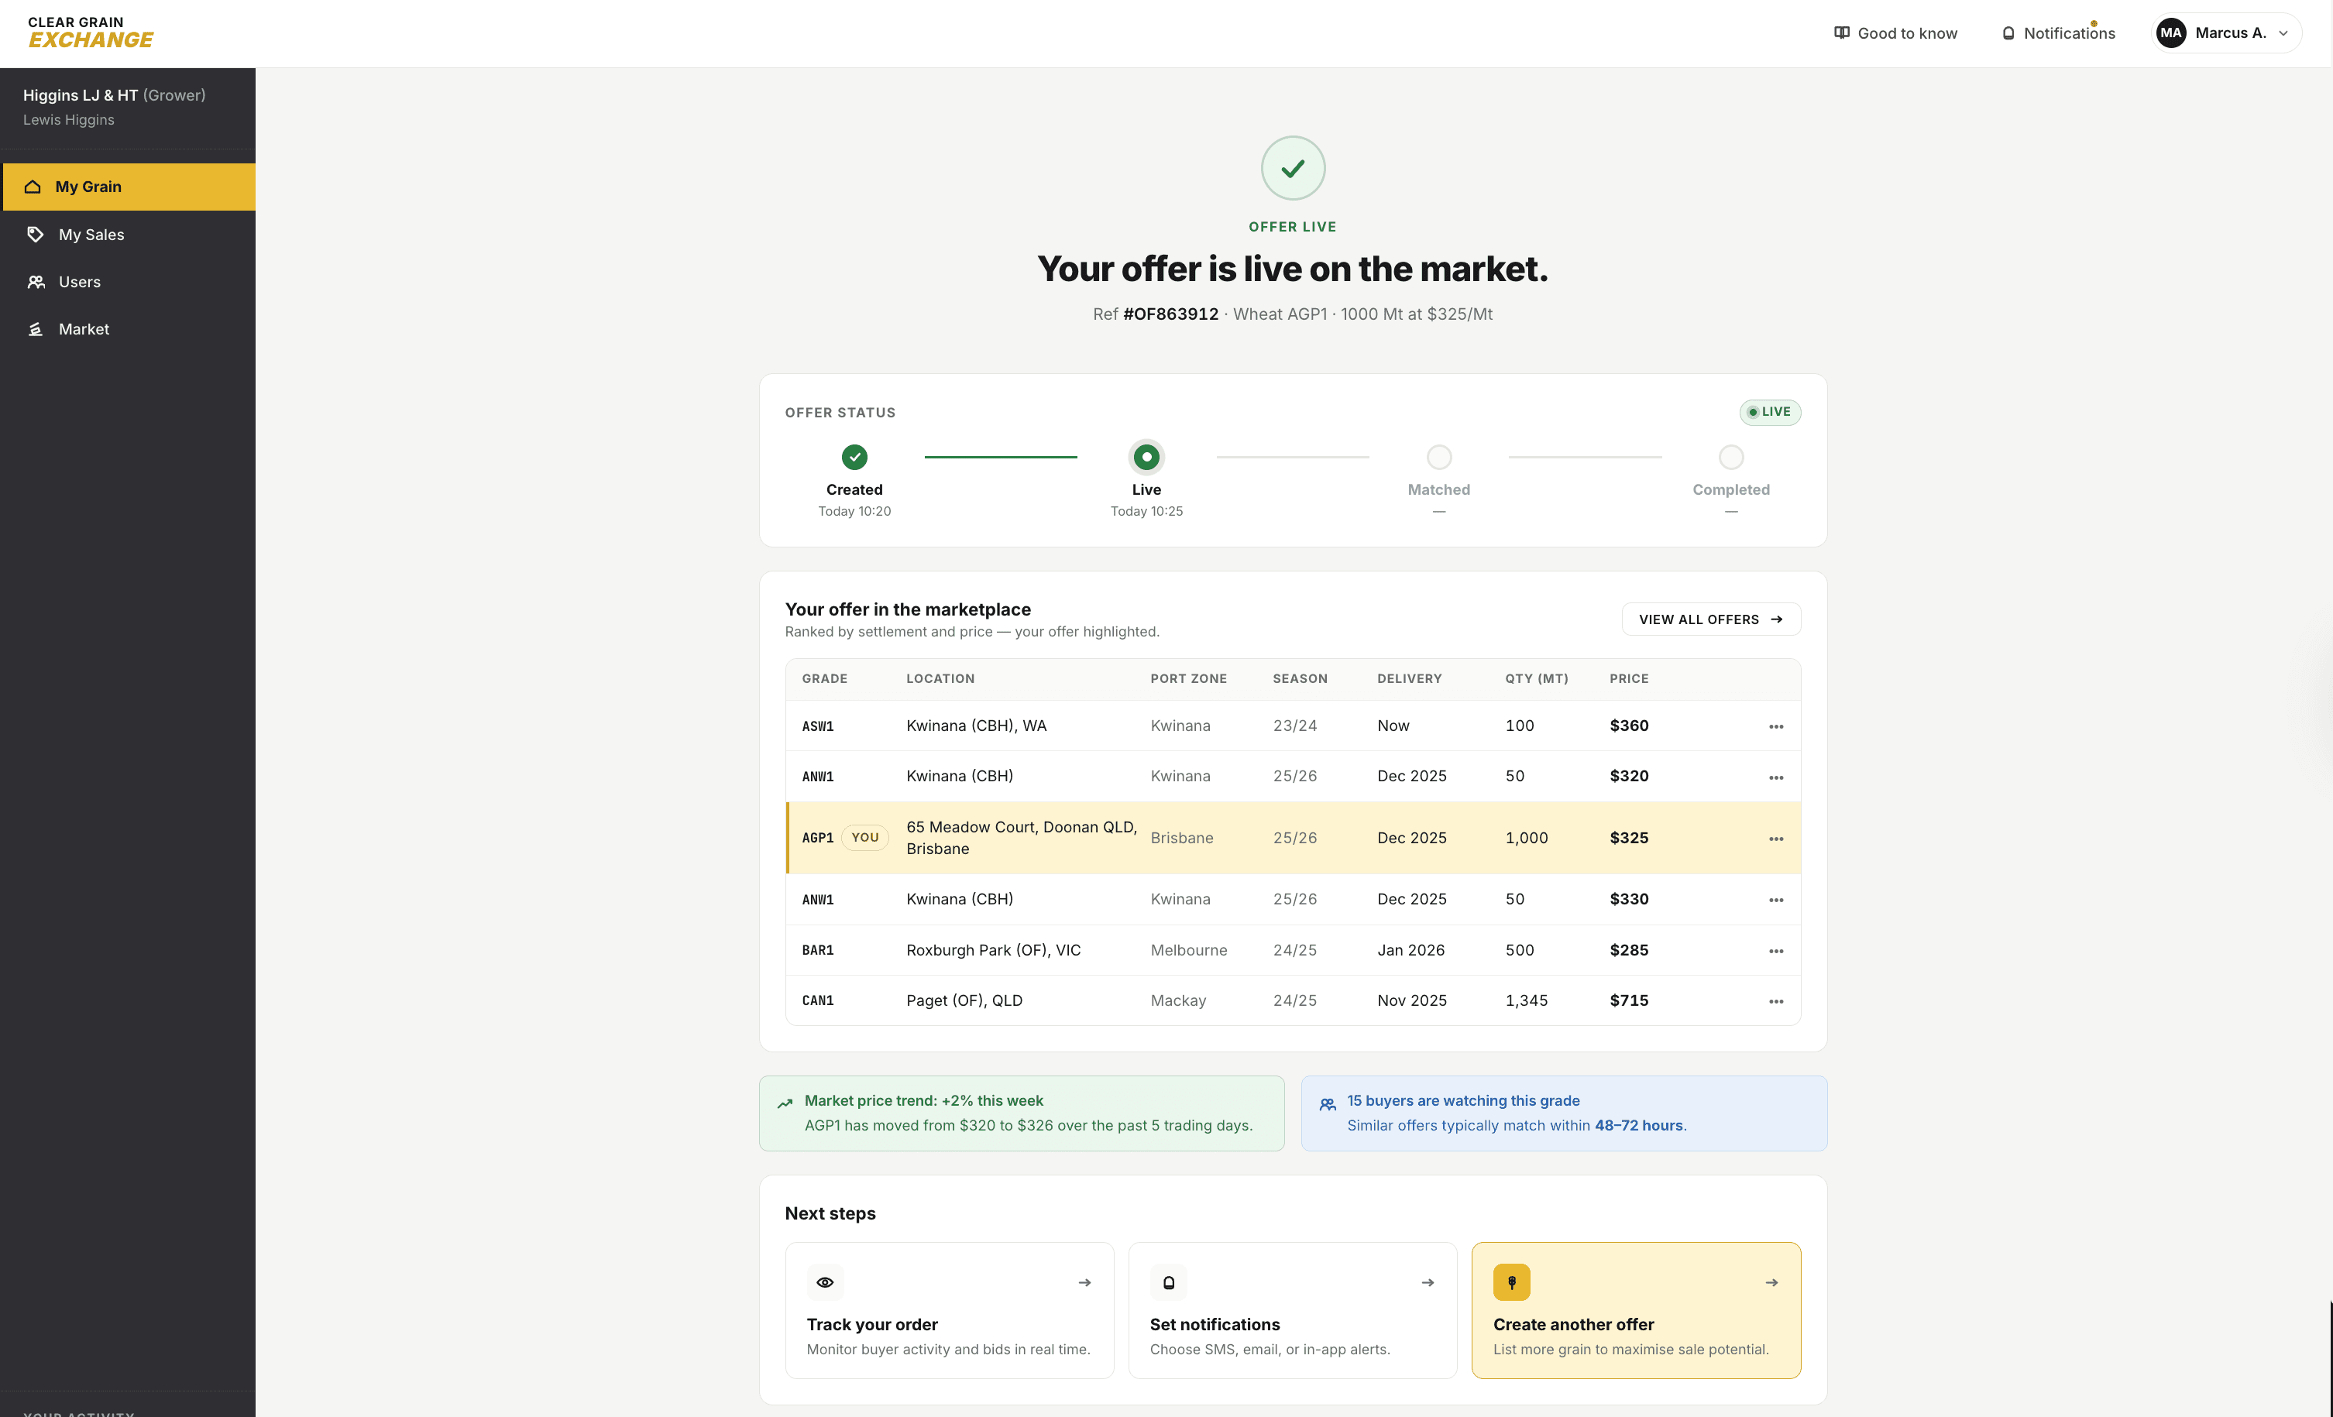
Task: Open actions menu for the CAN1 Paget offer
Action: pyautogui.click(x=1775, y=1000)
